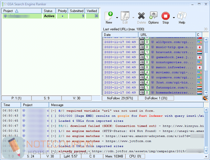The width and height of the screenshot is (210, 160).
Task: Open the Help speech bubble icon
Action: 182,16
